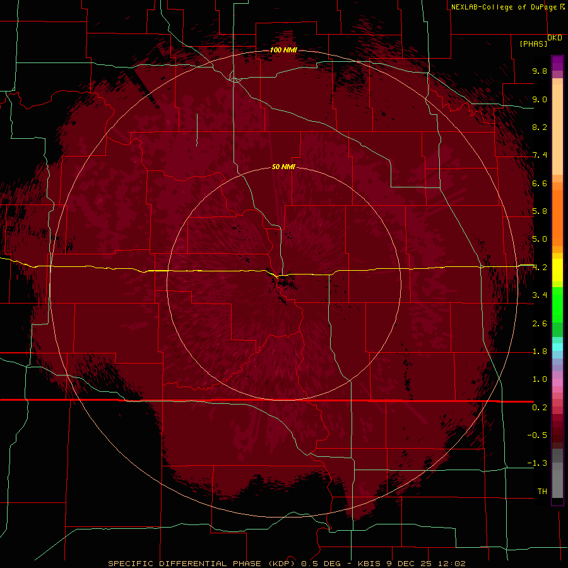Click the 7.4 value on the color scale
Screen dimensions: 568x568
(540, 155)
